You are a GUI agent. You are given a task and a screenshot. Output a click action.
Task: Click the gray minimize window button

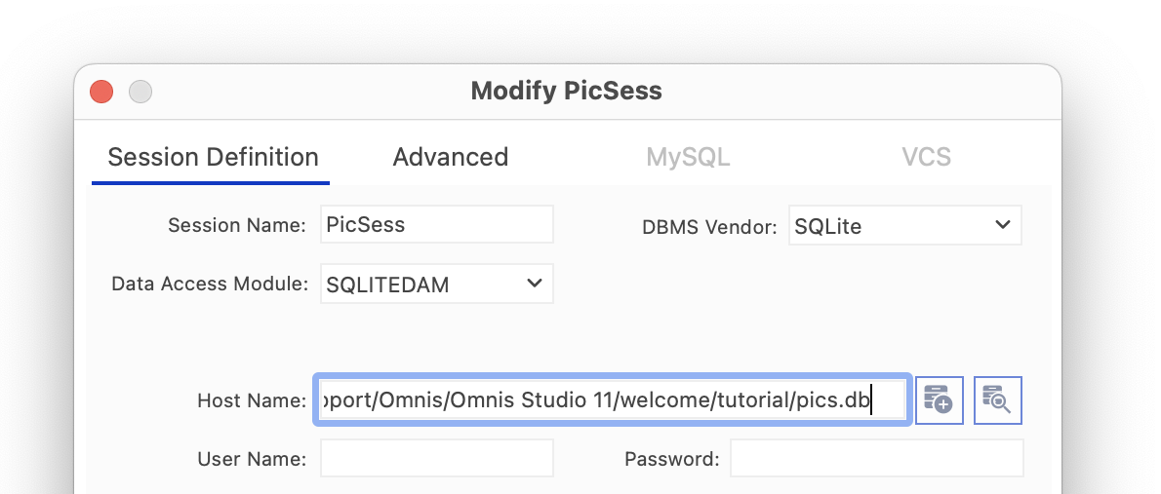pyautogui.click(x=140, y=92)
